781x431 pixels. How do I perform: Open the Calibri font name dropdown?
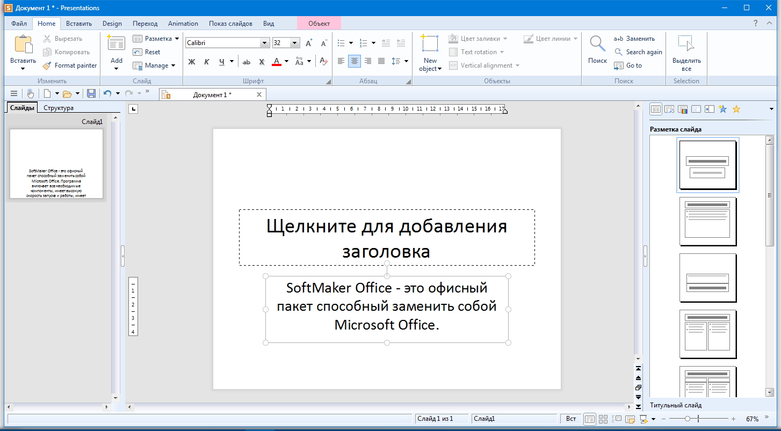[264, 43]
